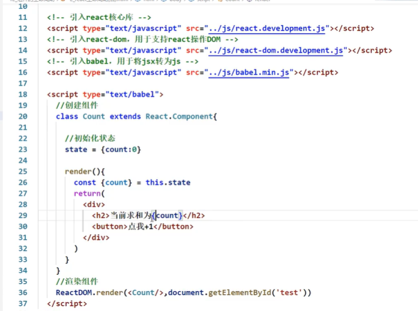Click 'Component' in React.Component

click(192, 117)
